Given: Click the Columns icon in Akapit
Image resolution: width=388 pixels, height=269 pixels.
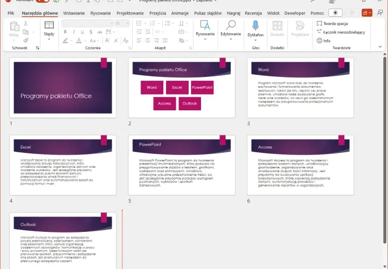Looking at the screenshot, I should pyautogui.click(x=157, y=32).
